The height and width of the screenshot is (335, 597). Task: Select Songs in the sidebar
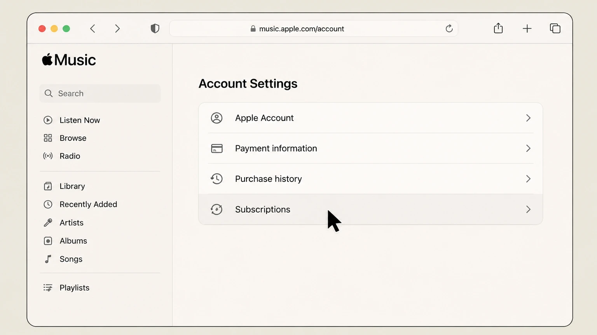pos(71,259)
